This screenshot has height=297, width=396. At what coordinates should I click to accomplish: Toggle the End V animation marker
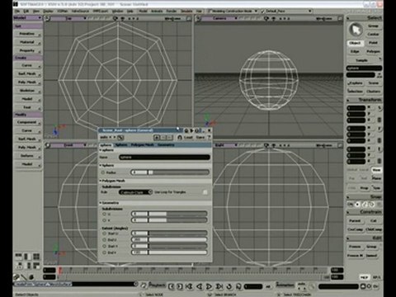click(x=104, y=252)
